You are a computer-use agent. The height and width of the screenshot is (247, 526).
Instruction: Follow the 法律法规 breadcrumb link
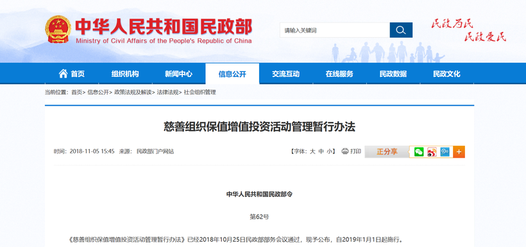pos(167,92)
